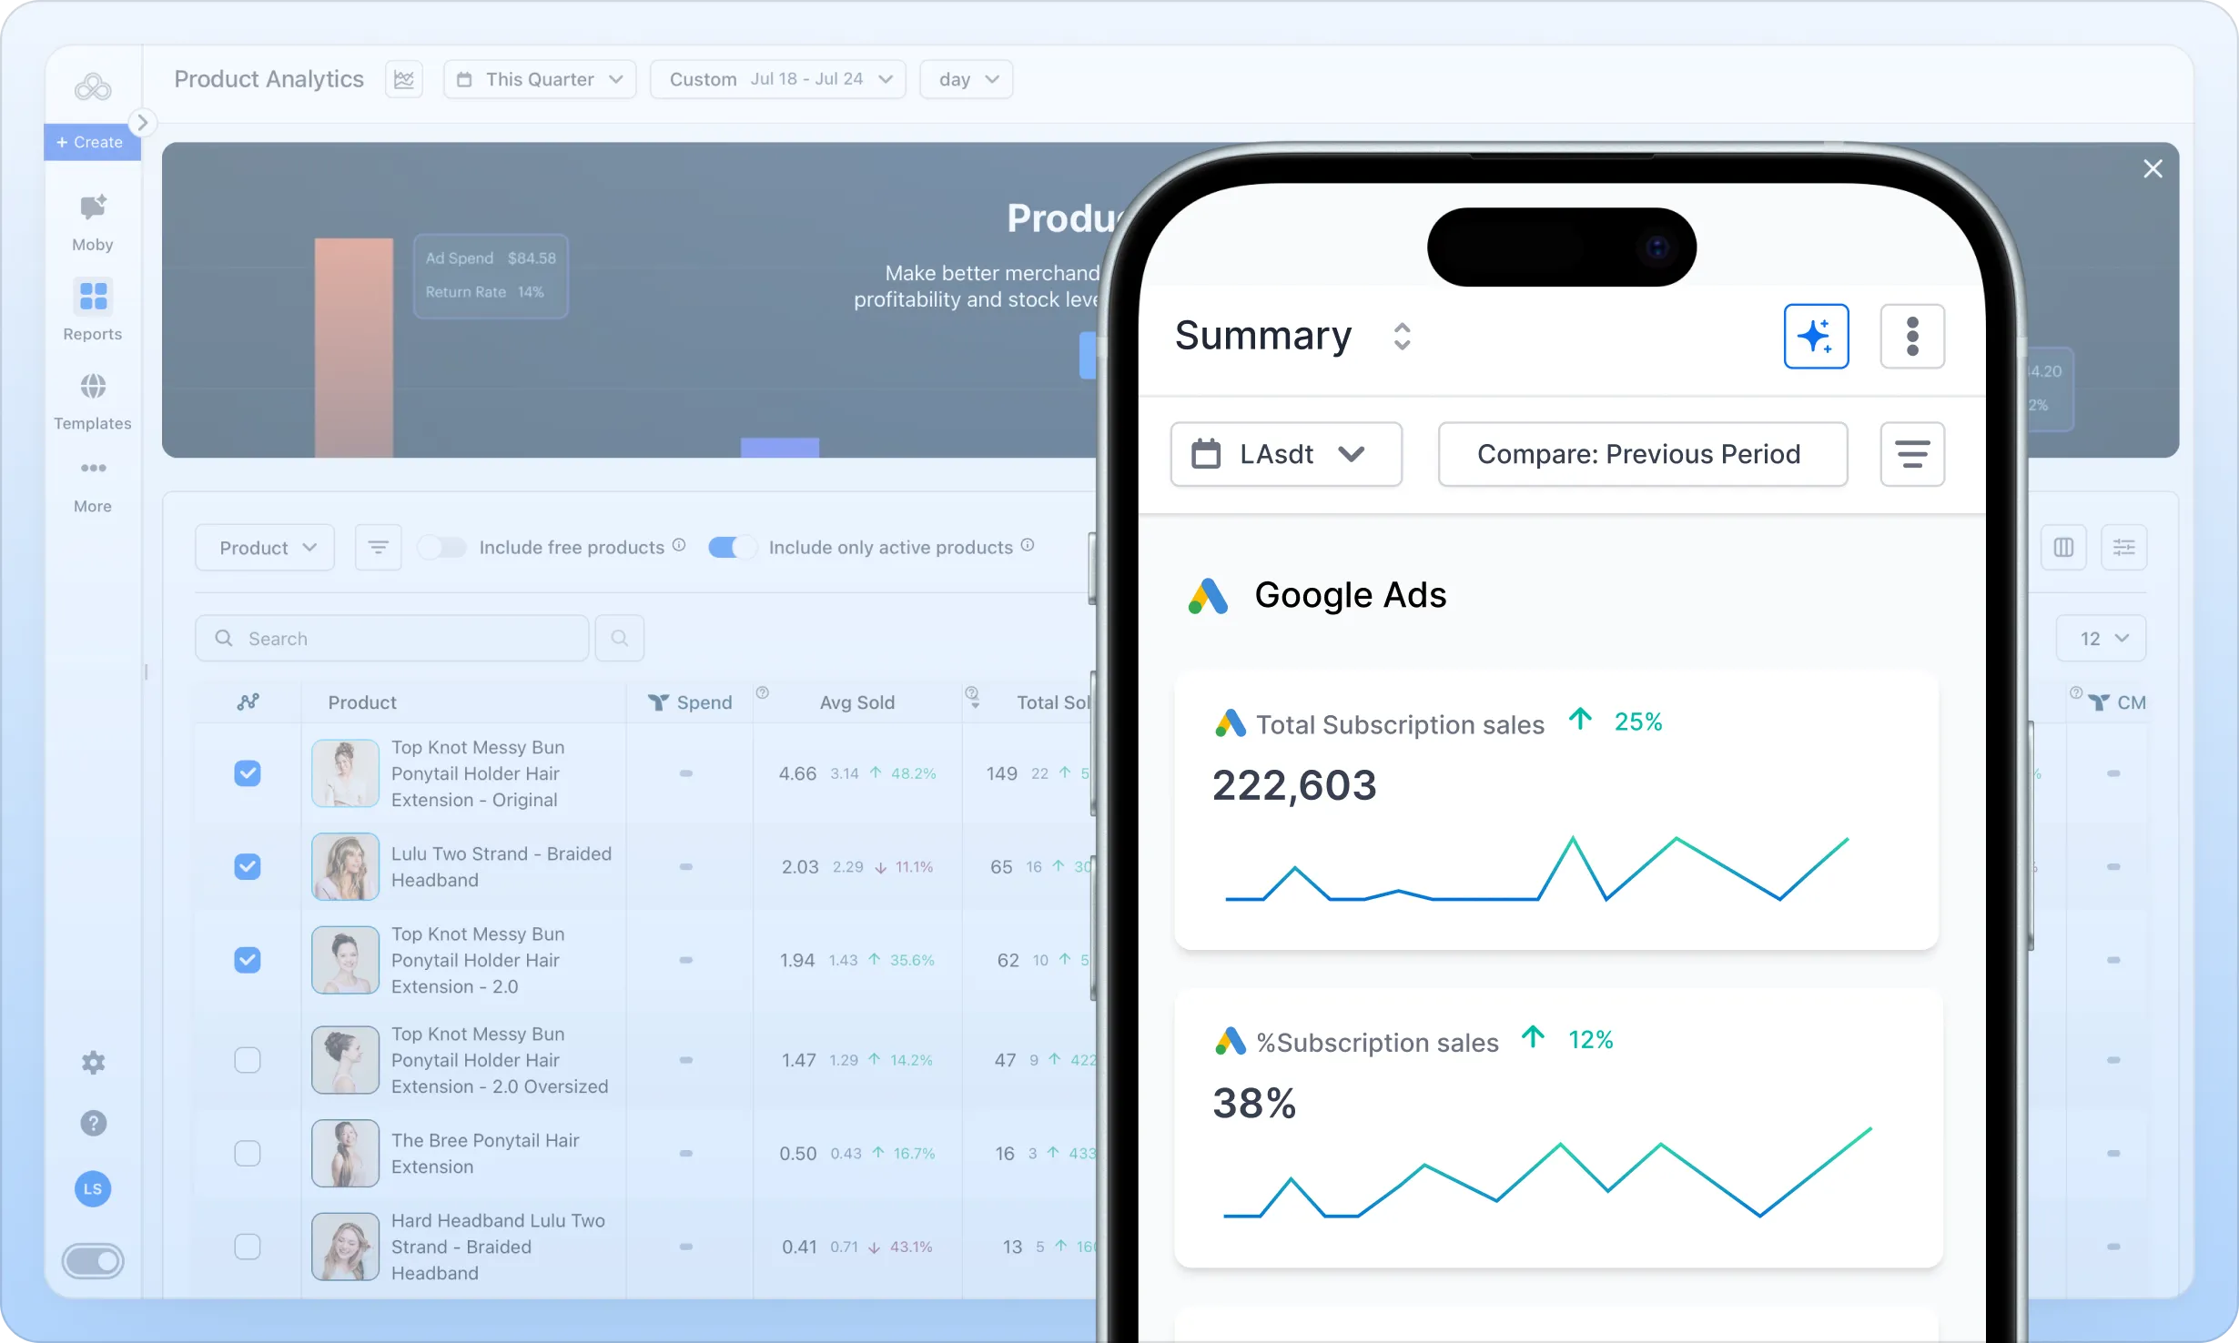Open the More menu in sidebar
The height and width of the screenshot is (1343, 2239).
[x=93, y=470]
